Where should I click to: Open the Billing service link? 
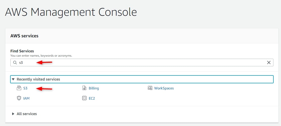94,88
